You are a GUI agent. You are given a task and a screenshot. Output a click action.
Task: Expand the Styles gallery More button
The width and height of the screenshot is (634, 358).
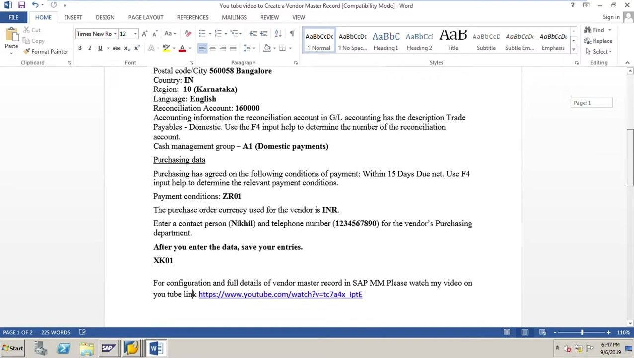click(x=573, y=50)
